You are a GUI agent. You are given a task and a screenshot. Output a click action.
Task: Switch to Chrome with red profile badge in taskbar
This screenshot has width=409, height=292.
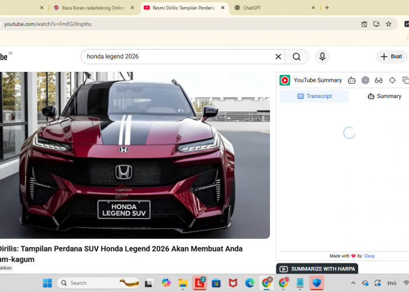coord(283,283)
